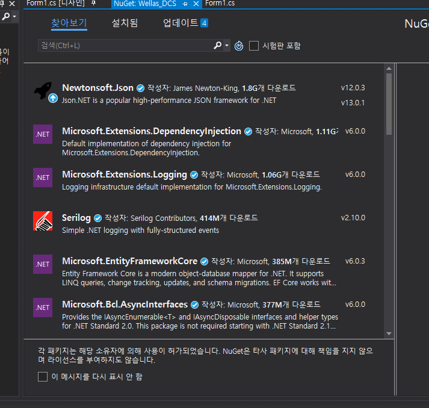Click the pin icon on Form1.cs [디자인] tab

coord(94,3)
